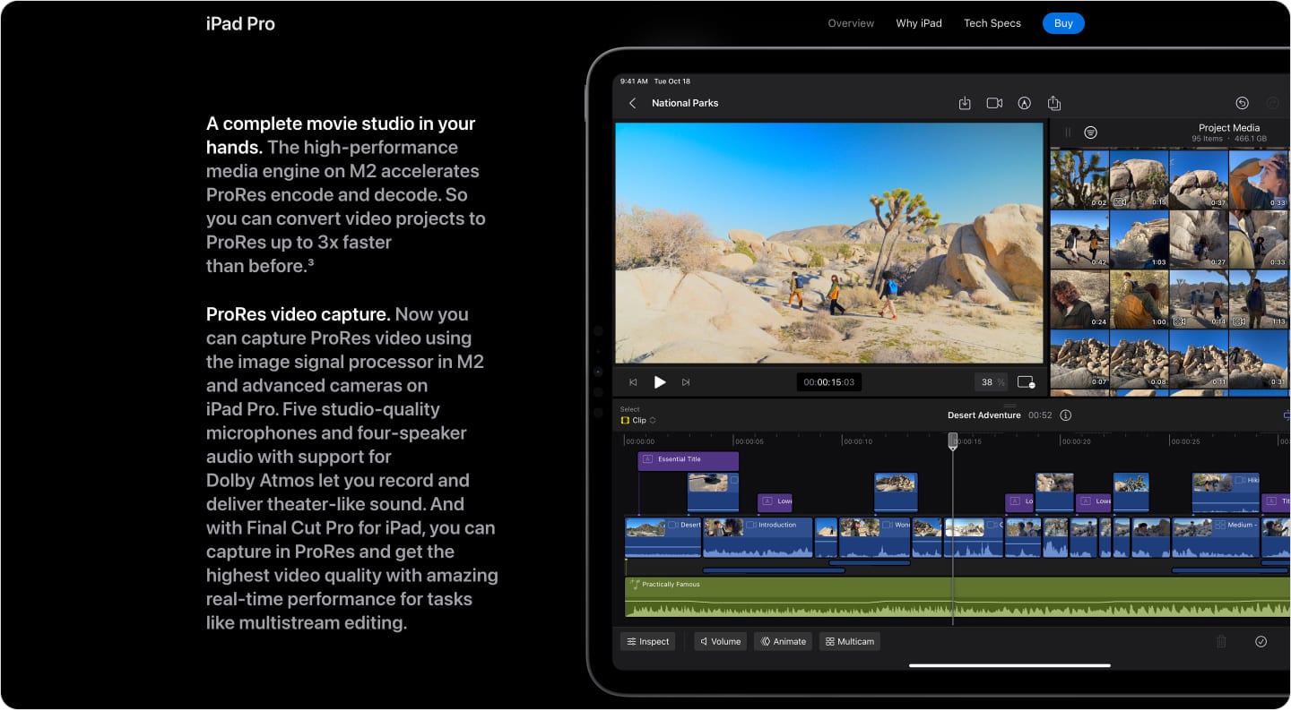Open the Project Media filter icon

(1090, 132)
